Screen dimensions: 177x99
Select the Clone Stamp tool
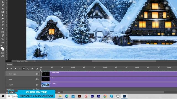pyautogui.click(x=2, y=2)
